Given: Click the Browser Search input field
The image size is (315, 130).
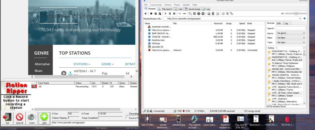Looking at the screenshot, I should [x=291, y=28].
